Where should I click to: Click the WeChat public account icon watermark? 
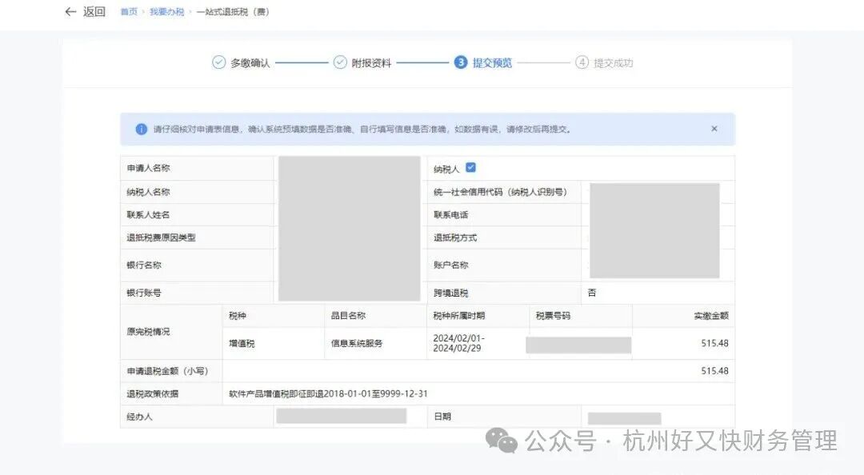pyautogui.click(x=501, y=440)
